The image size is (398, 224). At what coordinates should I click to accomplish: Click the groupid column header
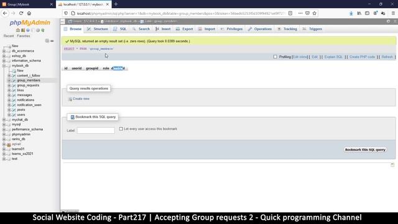92,68
